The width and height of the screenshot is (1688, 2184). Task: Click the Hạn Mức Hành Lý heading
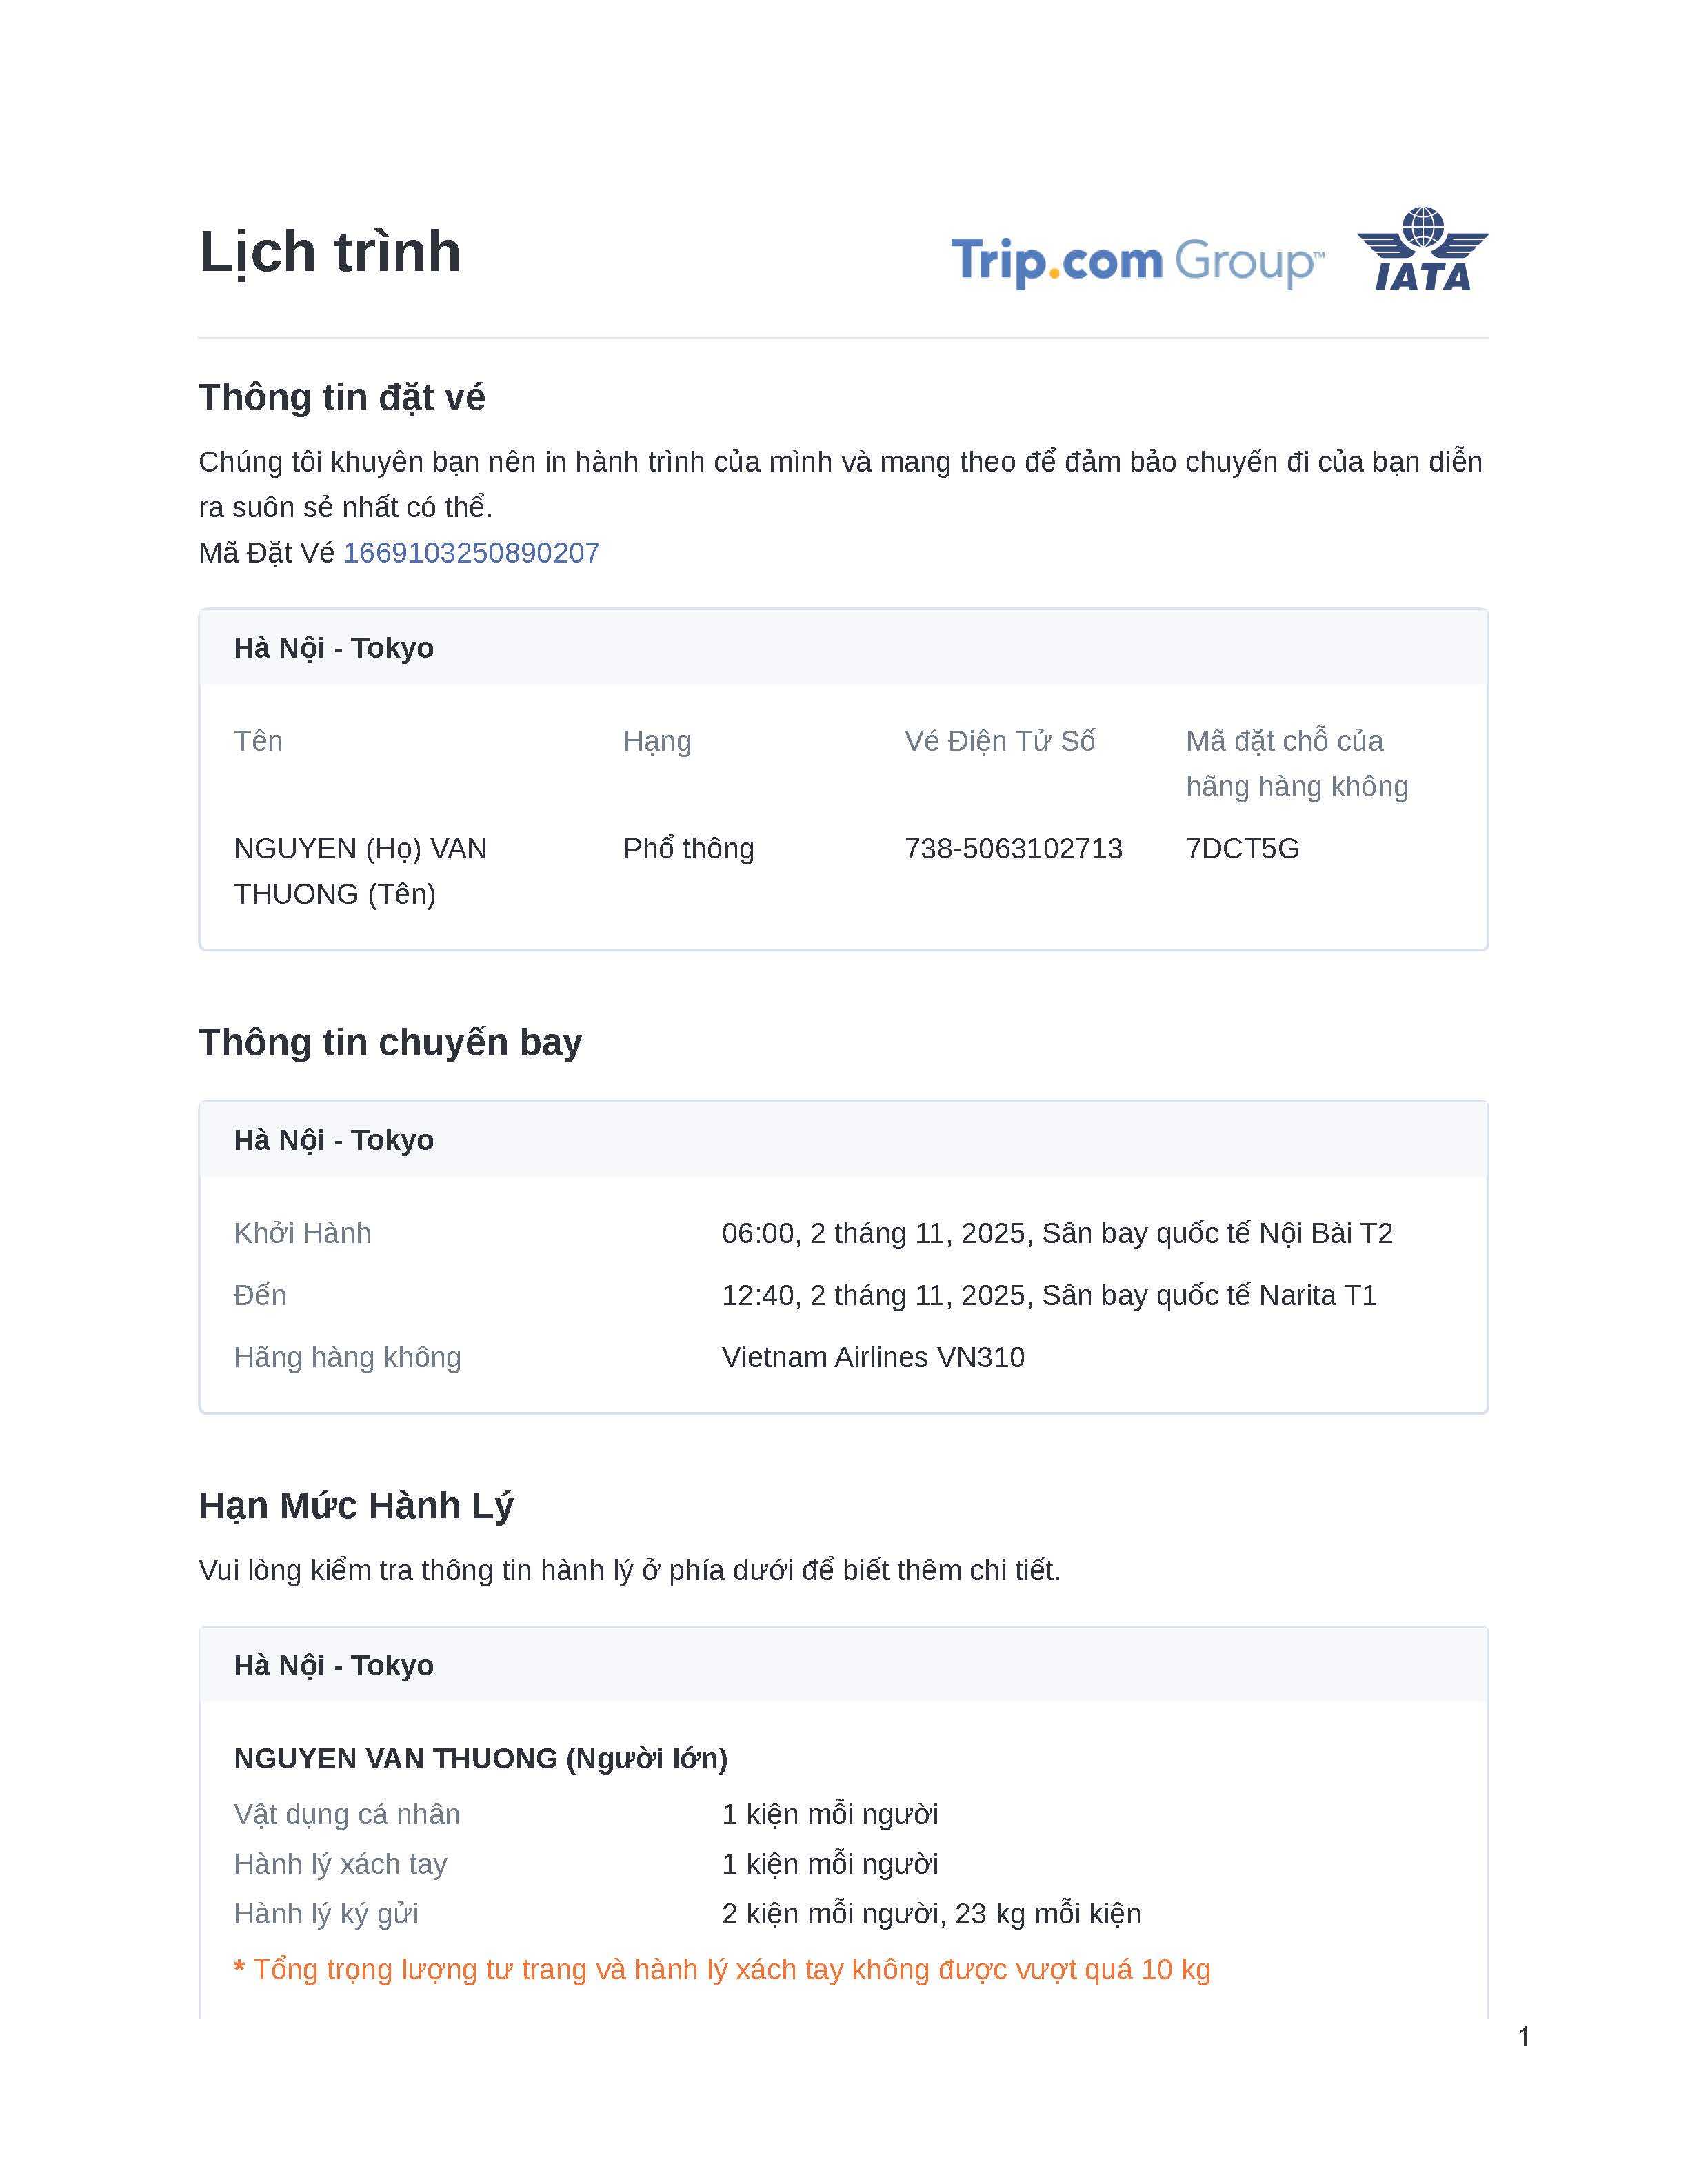356,1505
